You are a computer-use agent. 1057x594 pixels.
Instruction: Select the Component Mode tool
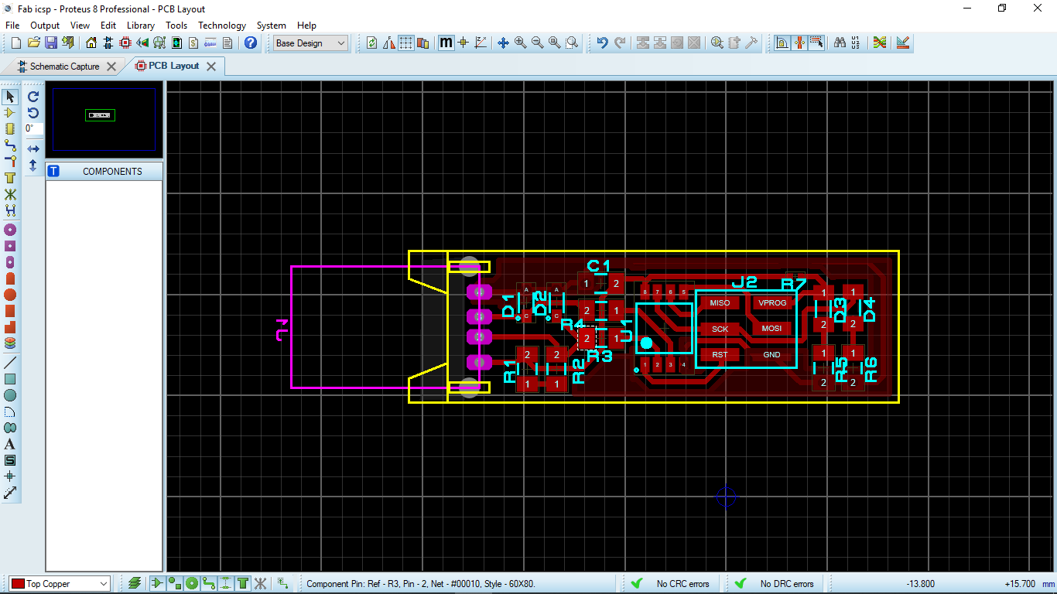[10, 113]
